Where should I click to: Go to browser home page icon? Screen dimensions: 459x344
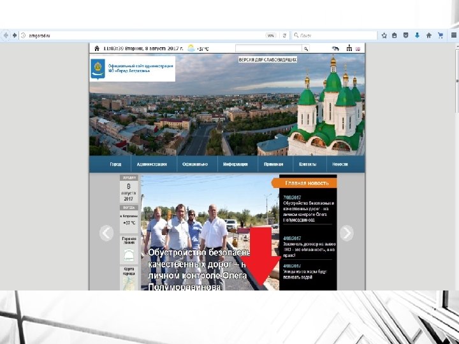(x=429, y=36)
